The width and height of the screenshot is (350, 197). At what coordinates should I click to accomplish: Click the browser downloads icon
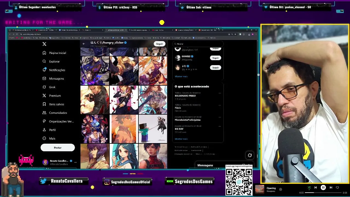(249, 34)
